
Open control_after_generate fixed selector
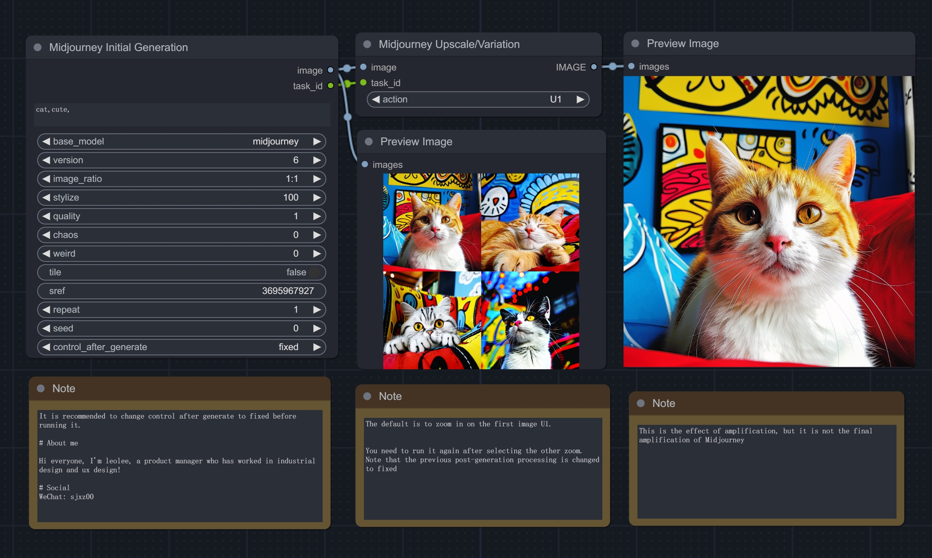[181, 347]
